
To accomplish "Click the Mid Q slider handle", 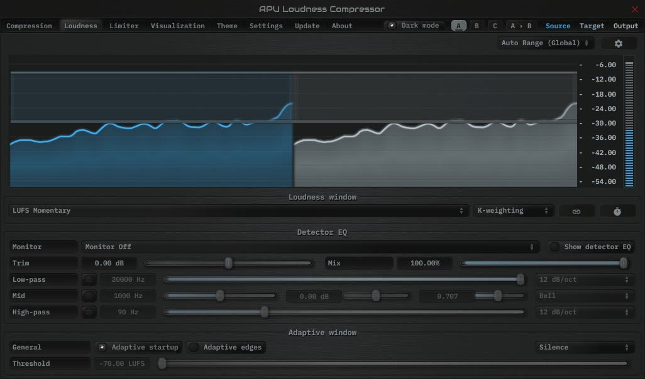I will tap(498, 296).
